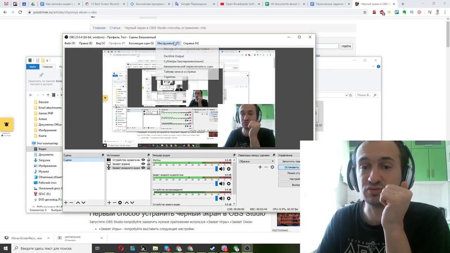Move the source down in the Sources panel
The height and width of the screenshot is (253, 450).
tap(132, 203)
